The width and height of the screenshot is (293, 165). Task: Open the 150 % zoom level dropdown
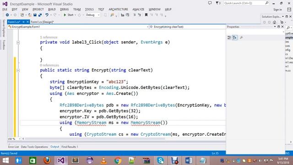(19, 139)
